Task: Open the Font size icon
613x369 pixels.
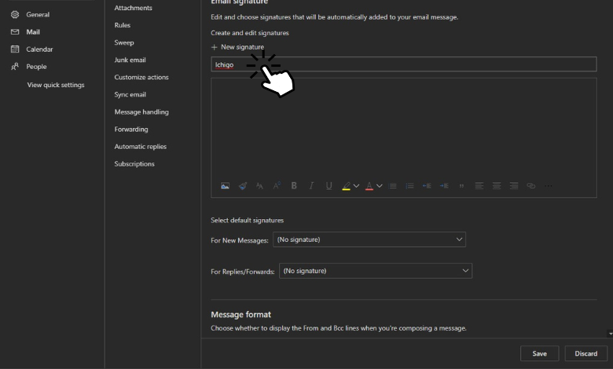Action: click(x=259, y=186)
